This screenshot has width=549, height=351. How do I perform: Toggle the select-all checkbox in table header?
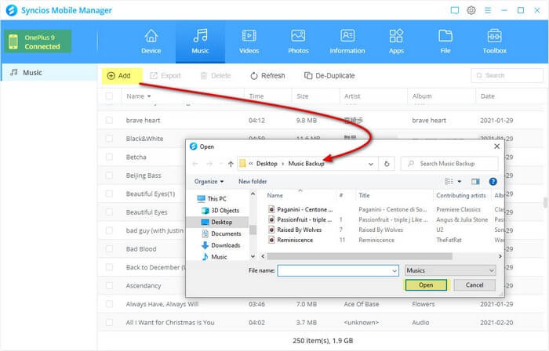(109, 96)
